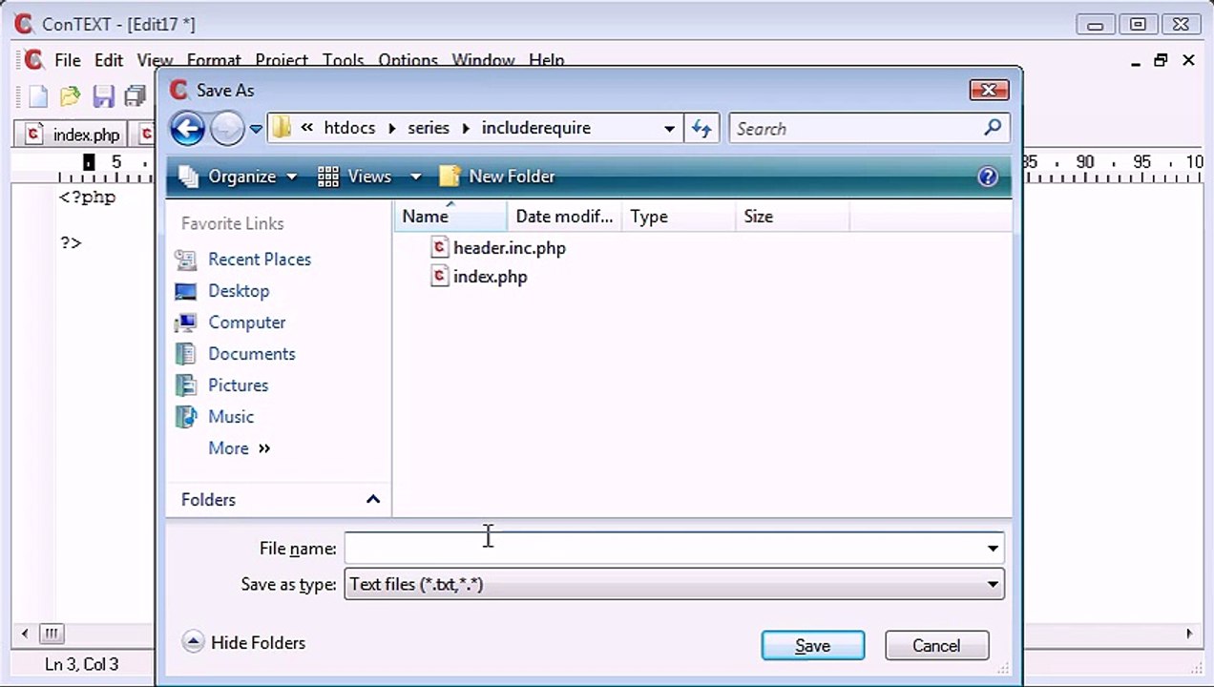1214x687 pixels.
Task: Click the Cancel button
Action: coord(936,646)
